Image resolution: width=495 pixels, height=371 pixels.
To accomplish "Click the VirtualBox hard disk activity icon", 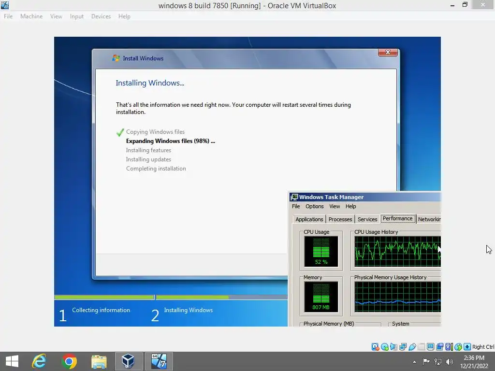I will [375, 347].
